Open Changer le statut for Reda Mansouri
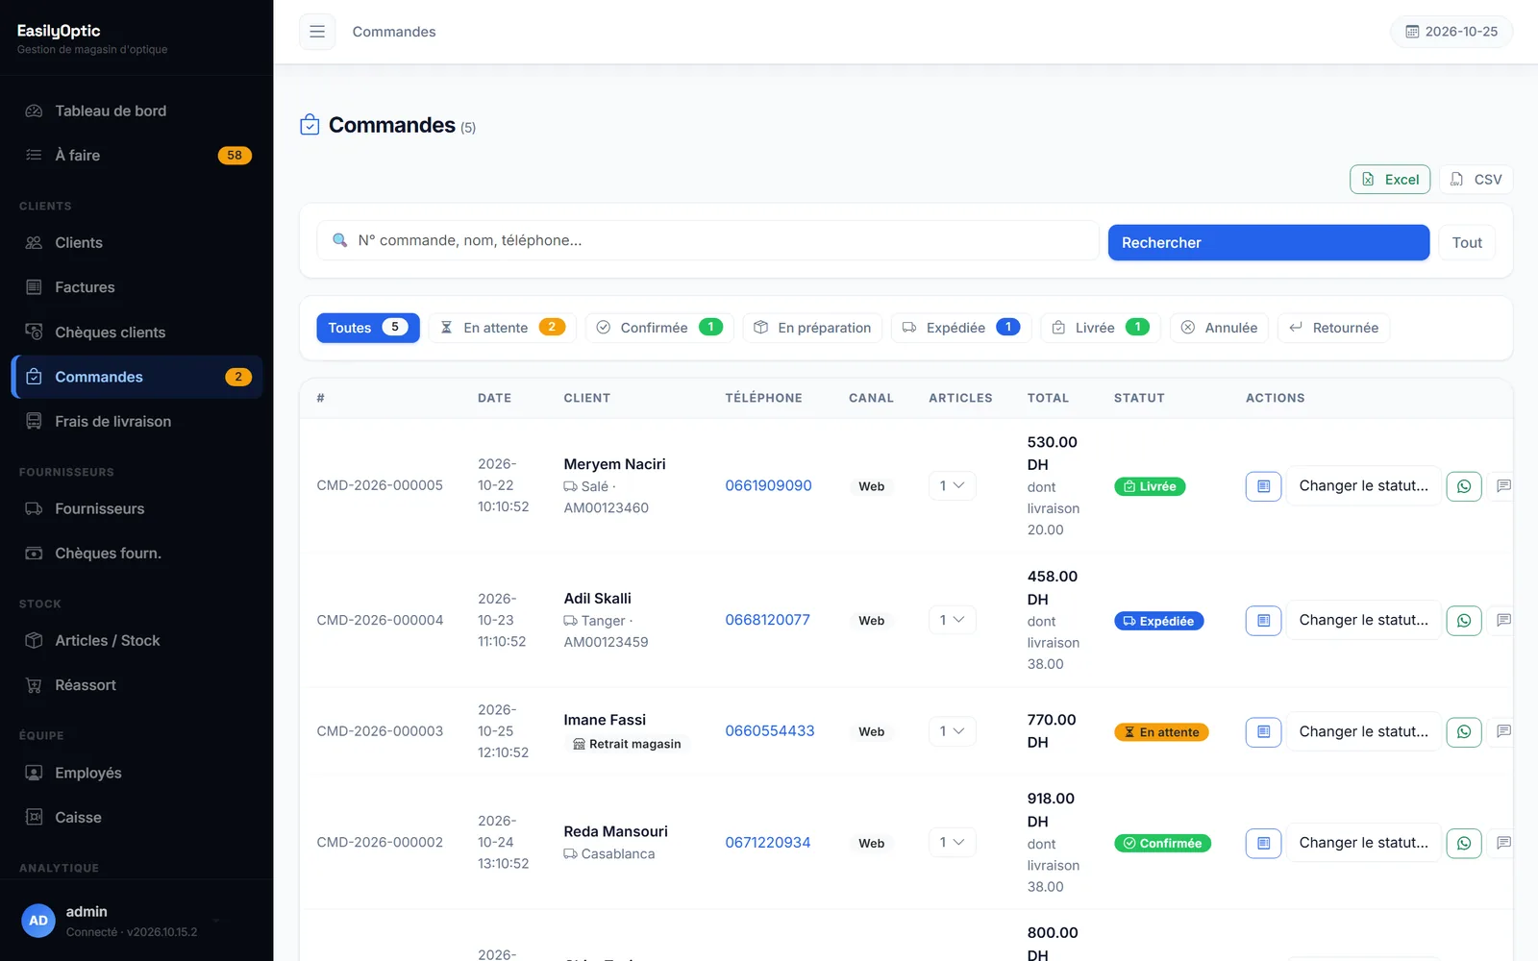Screen dimensions: 1538x961 (x=1363, y=844)
